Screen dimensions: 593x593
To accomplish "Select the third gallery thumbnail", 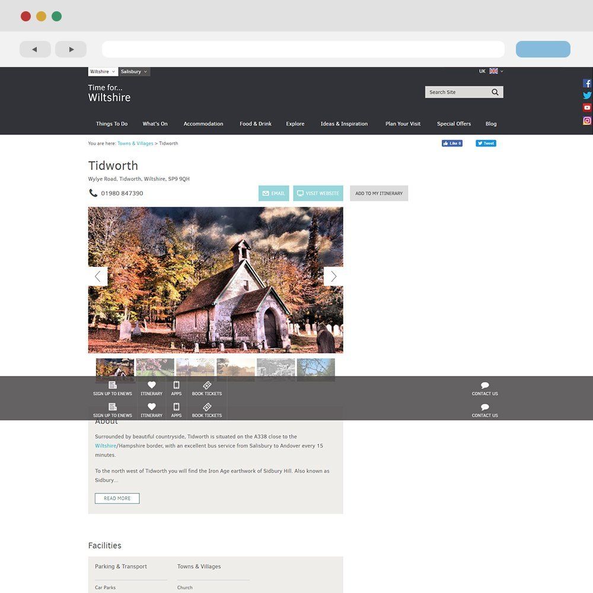I will pos(195,369).
